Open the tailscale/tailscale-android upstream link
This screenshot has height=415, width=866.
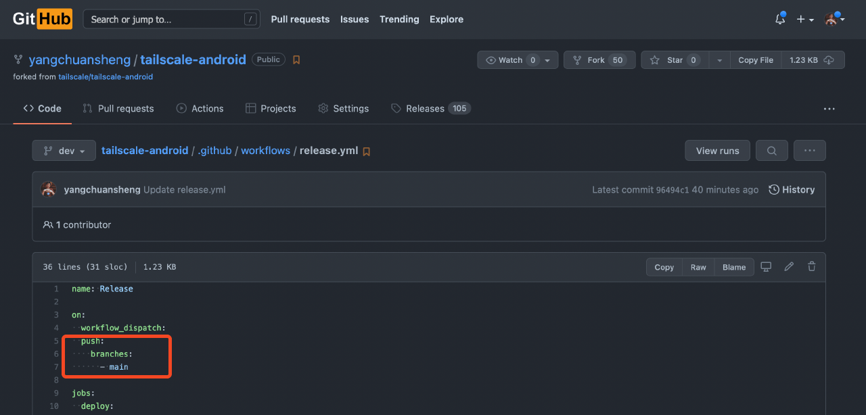pyautogui.click(x=106, y=77)
